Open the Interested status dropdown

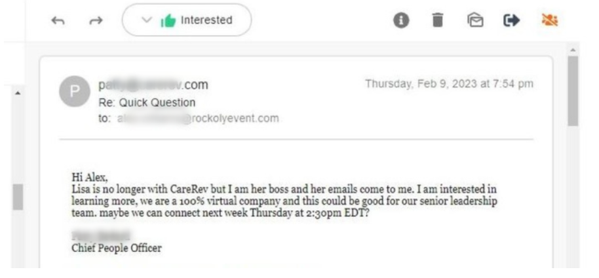186,20
